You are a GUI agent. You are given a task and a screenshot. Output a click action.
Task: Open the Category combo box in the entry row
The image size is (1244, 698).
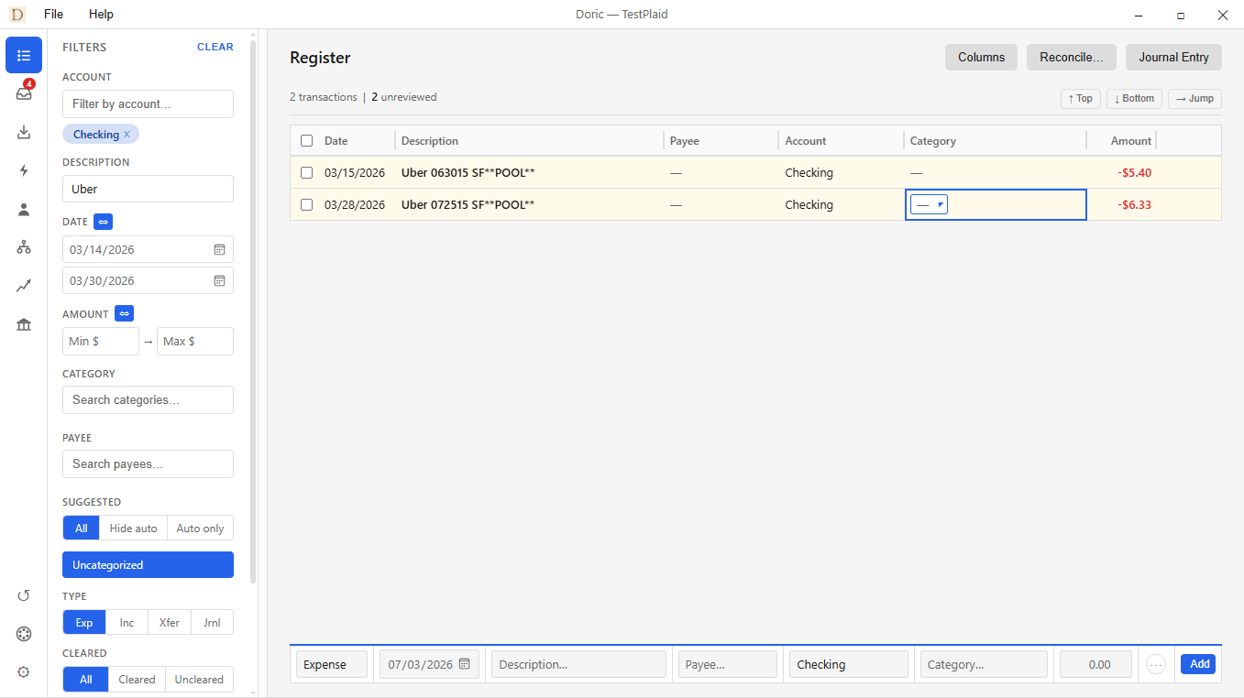984,664
